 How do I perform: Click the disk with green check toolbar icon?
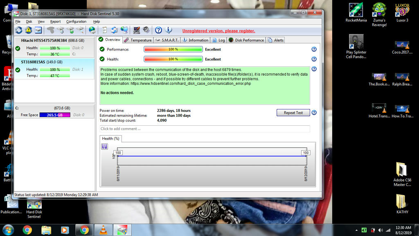(x=70, y=30)
